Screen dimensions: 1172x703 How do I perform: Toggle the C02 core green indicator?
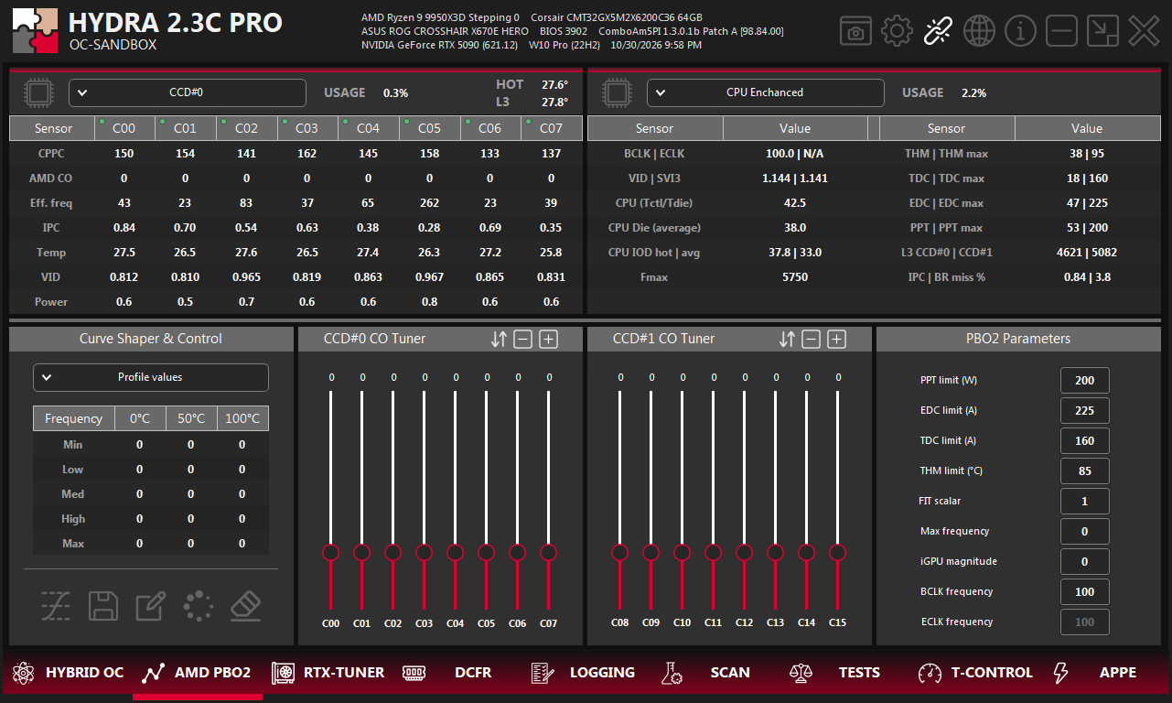click(225, 122)
